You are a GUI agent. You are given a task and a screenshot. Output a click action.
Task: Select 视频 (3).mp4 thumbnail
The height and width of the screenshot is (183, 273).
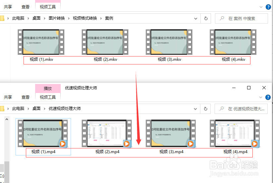coord(171,134)
